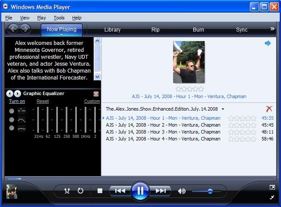Select Hour 3 track in playlist
This screenshot has height=207, width=281.
click(x=163, y=132)
